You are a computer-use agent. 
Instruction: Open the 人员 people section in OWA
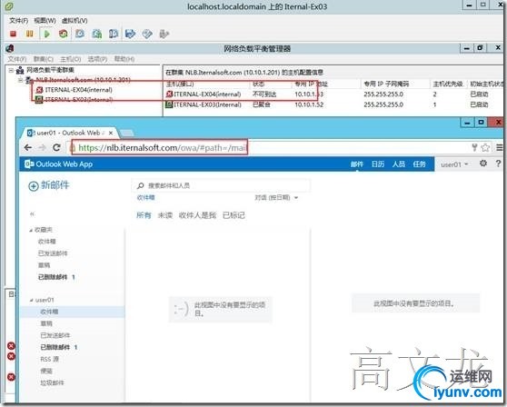[398, 164]
